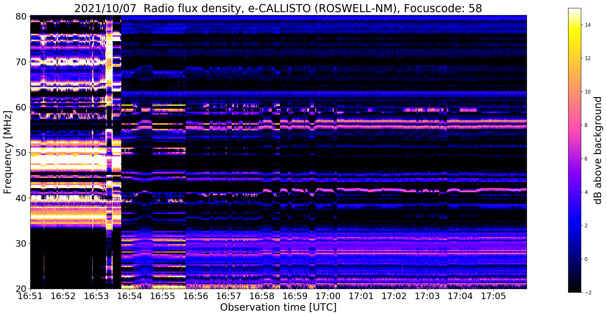Click the 16:58 time tick label
The height and width of the screenshot is (316, 607).
click(x=262, y=296)
